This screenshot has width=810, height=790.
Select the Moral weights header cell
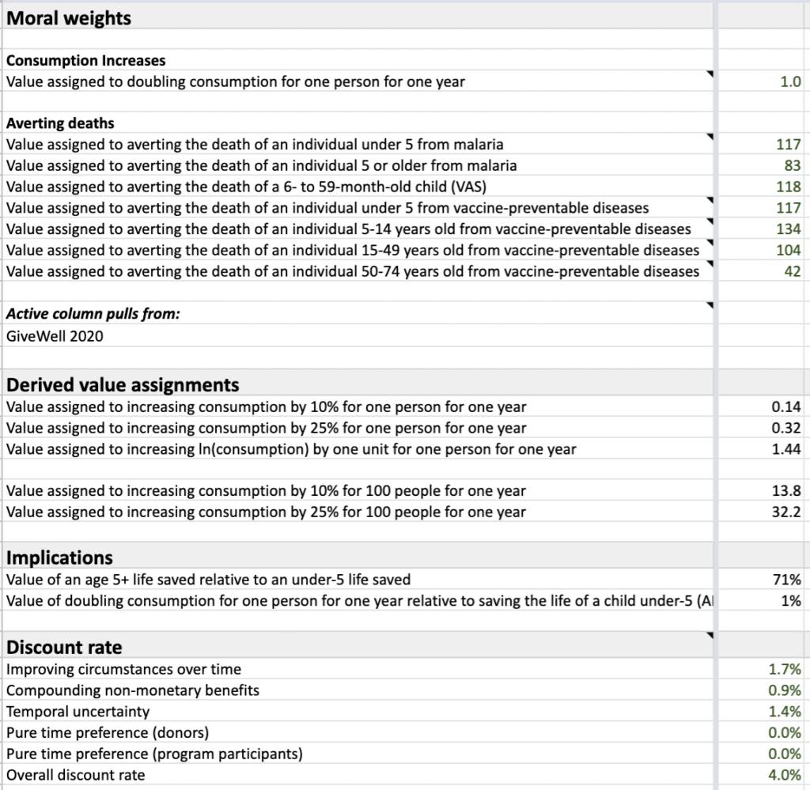(x=69, y=17)
